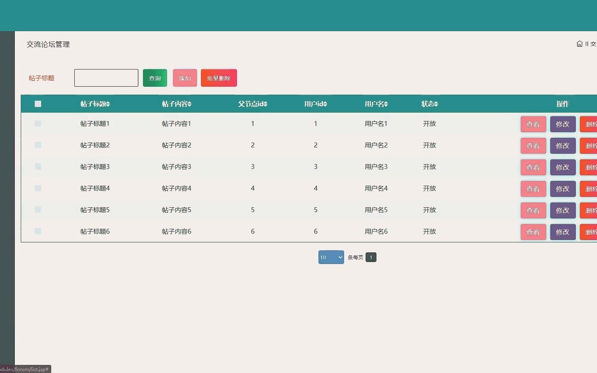Image resolution: width=597 pixels, height=373 pixels.
Task: Click the 批量删除 batch delete button
Action: coord(219,78)
